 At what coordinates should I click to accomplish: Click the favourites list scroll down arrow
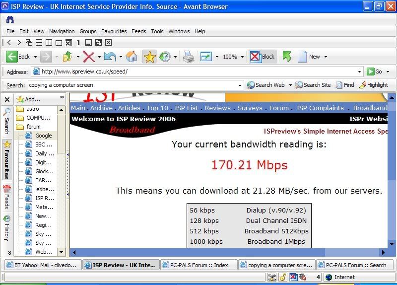pos(61,252)
